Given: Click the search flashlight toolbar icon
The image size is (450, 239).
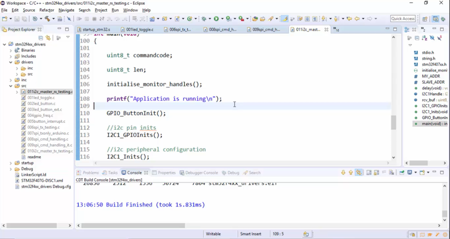Looking at the screenshot, I should pos(271,18).
